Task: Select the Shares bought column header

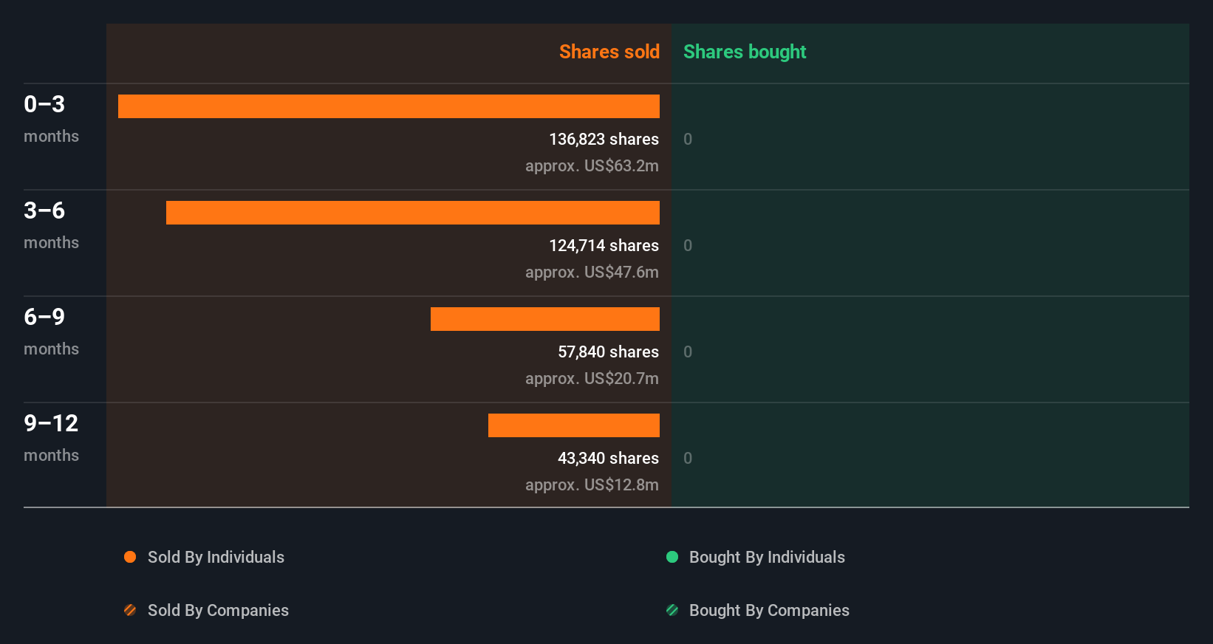Action: click(x=745, y=52)
